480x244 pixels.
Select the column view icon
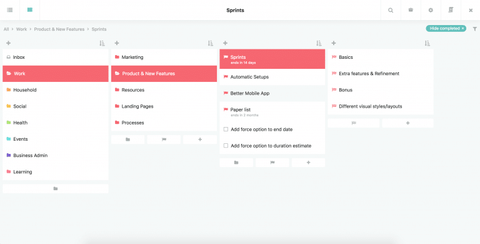30,10
